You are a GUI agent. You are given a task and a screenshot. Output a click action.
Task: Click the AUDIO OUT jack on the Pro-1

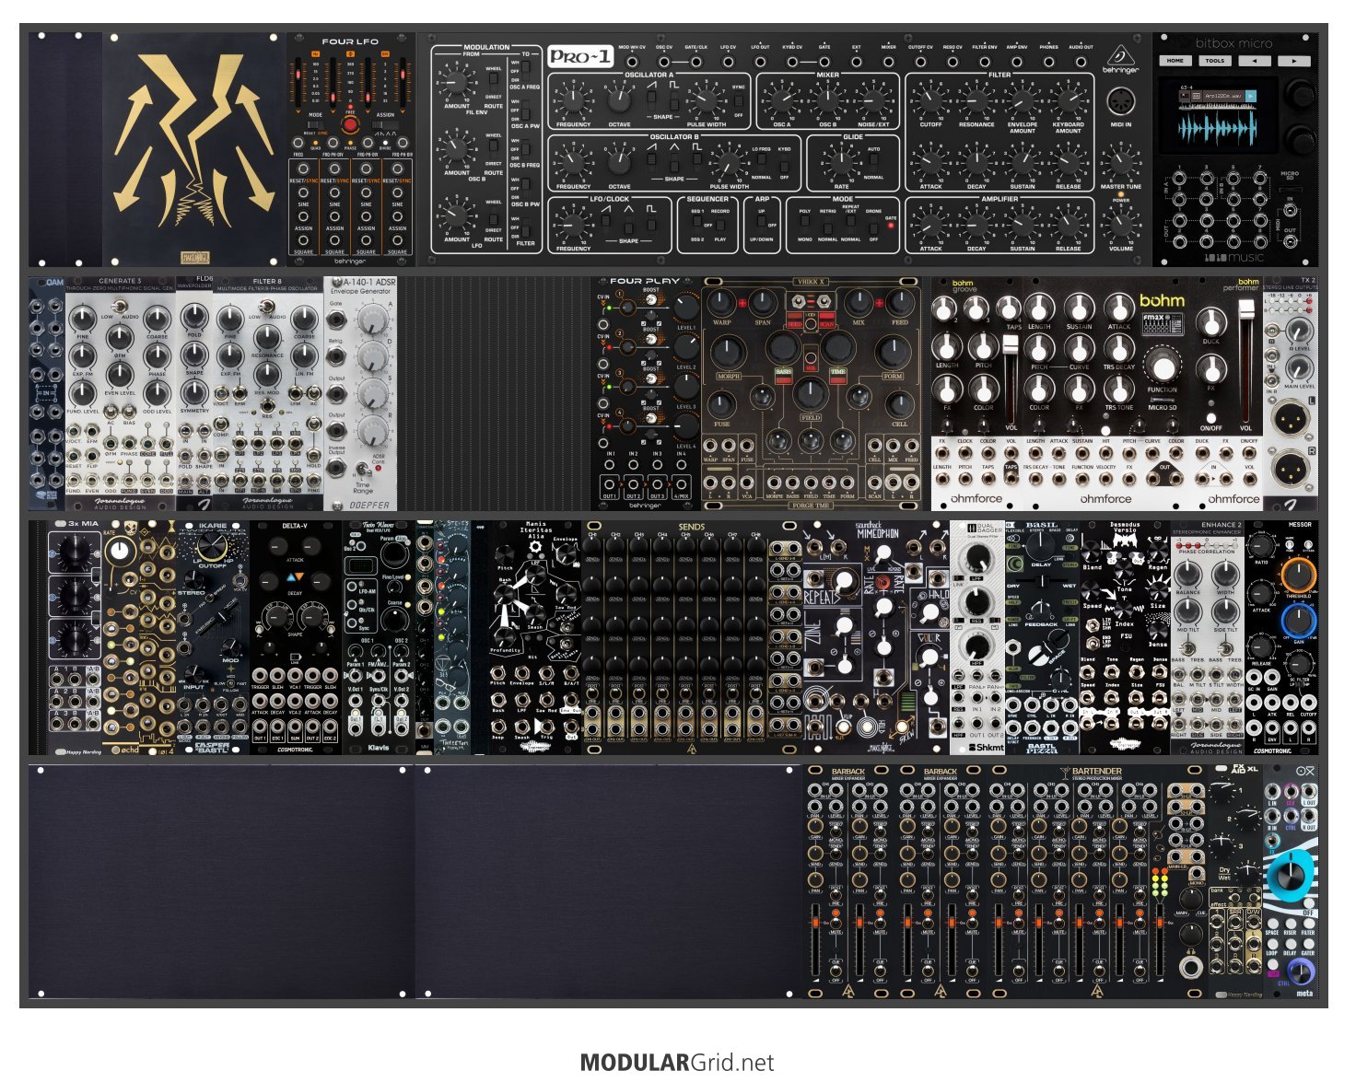[x=1081, y=61]
